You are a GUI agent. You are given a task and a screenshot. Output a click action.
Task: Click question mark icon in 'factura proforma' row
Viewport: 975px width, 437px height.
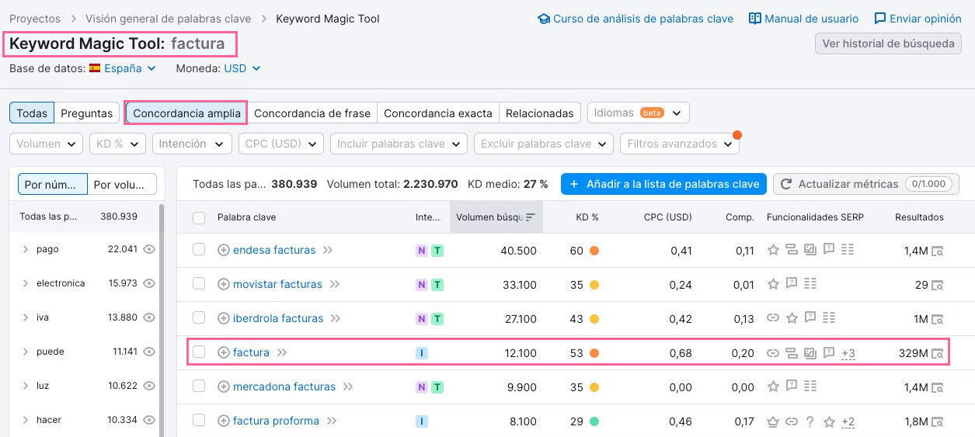pyautogui.click(x=810, y=421)
